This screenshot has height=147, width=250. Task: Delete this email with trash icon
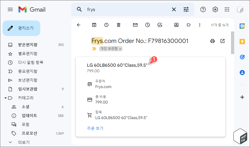[119, 25]
